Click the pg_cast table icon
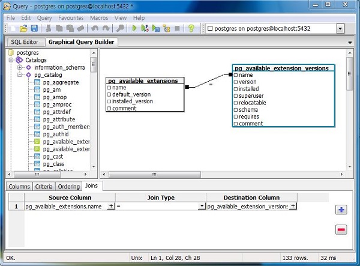Image resolution: width=360 pixels, height=266 pixels. [37, 157]
